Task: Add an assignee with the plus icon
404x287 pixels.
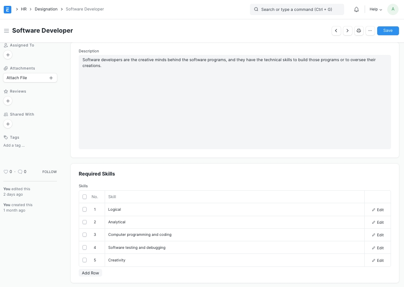Action: tap(8, 55)
